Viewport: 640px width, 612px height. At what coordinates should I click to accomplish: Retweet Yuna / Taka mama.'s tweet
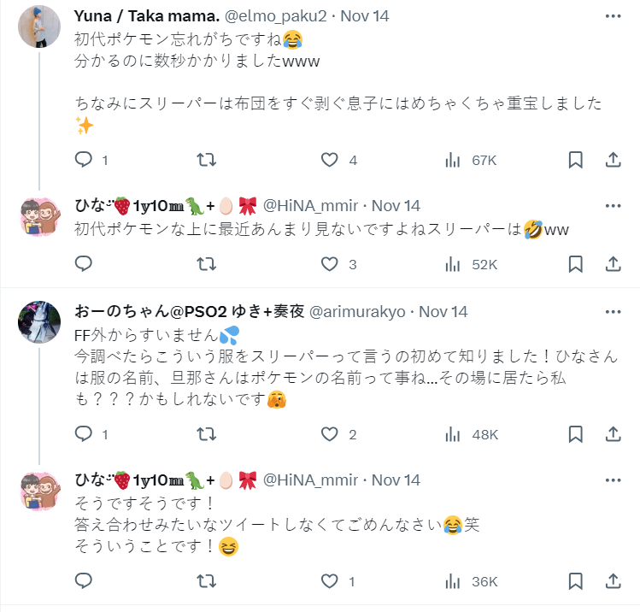pyautogui.click(x=206, y=160)
